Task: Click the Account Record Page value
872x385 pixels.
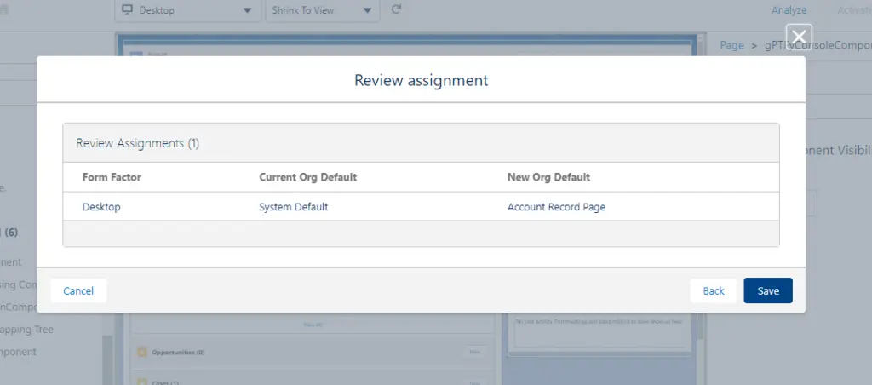Action: tap(556, 207)
